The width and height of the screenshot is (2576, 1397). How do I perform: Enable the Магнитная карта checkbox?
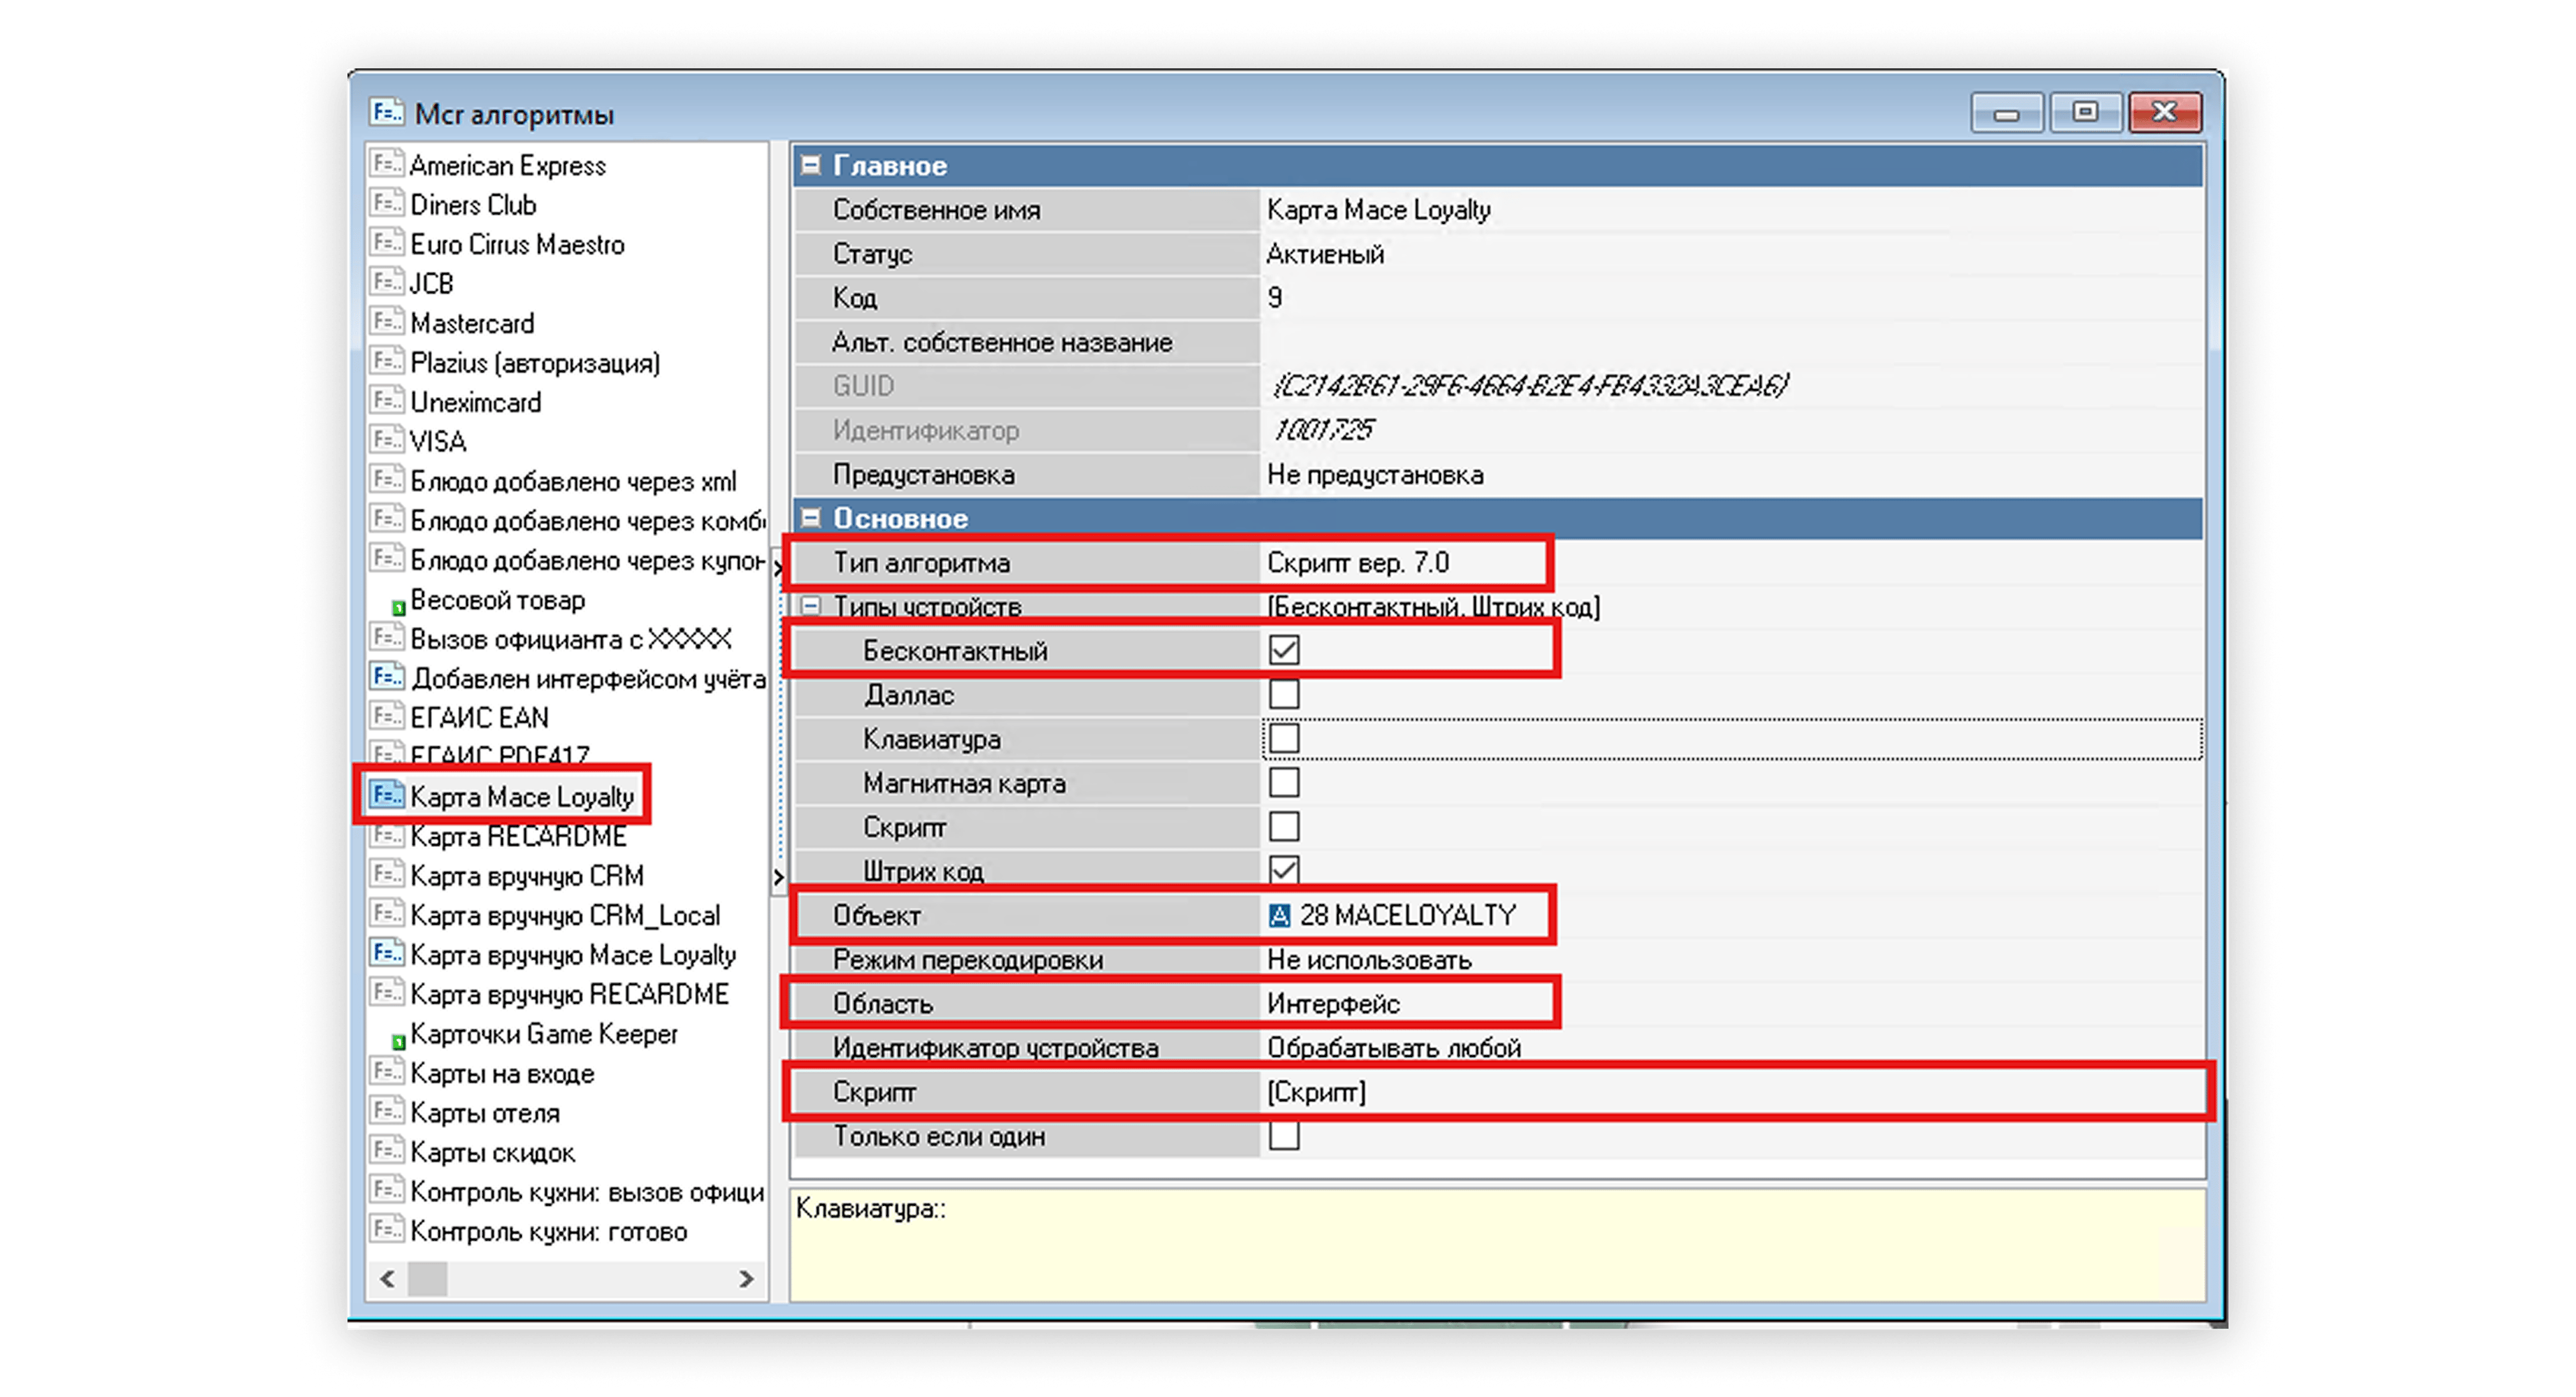pos(1284,782)
